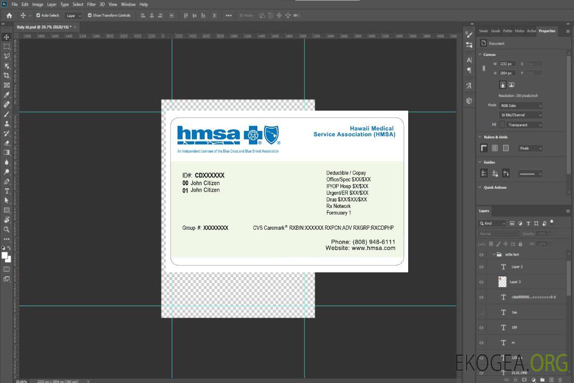
Task: Click the landscape orientation canvas icon
Action: 511,85
